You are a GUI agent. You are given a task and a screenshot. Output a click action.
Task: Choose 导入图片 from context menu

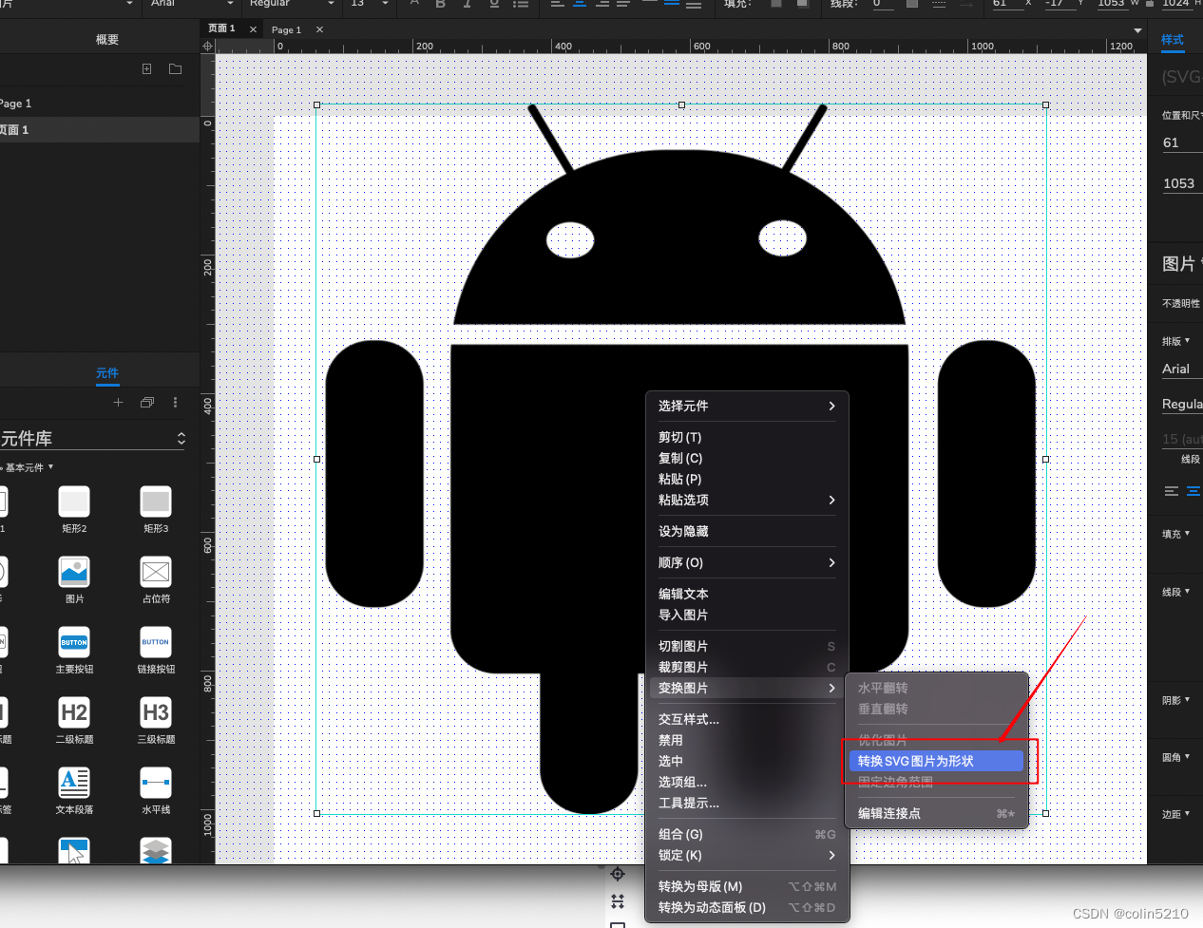tap(747, 615)
